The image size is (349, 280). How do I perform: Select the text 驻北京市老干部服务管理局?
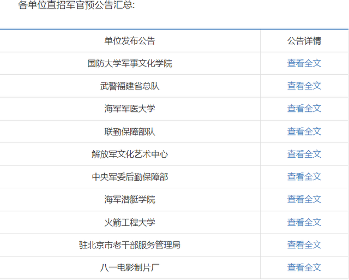[130, 245]
